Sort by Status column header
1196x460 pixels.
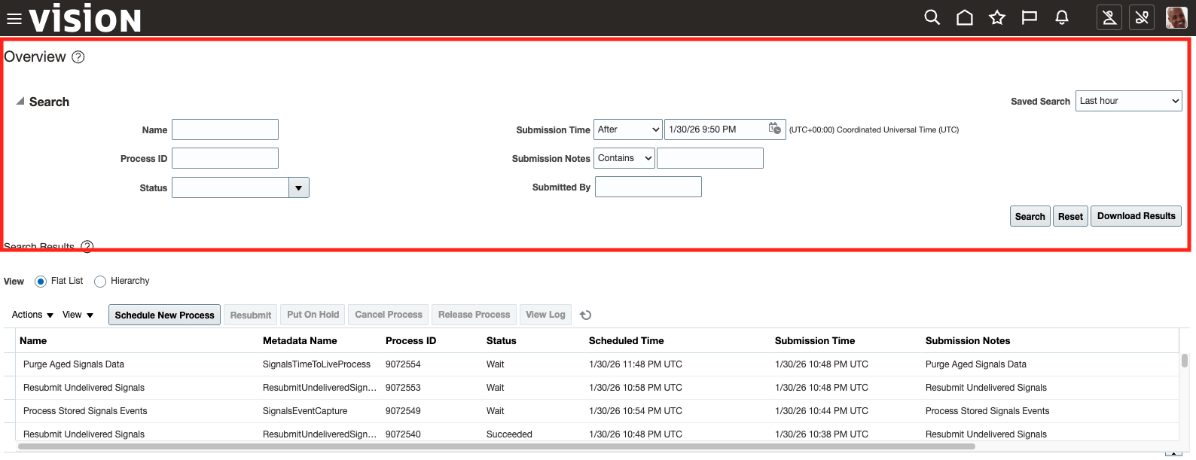[502, 341]
